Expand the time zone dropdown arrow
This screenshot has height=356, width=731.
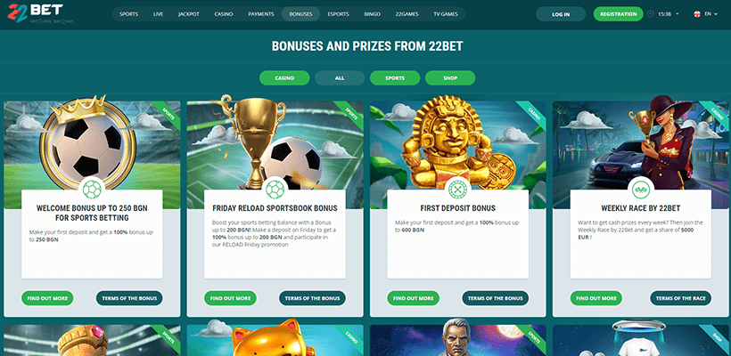tap(678, 14)
